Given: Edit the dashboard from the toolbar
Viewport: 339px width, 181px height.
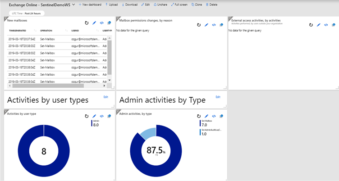Looking at the screenshot, I should pos(146,5).
